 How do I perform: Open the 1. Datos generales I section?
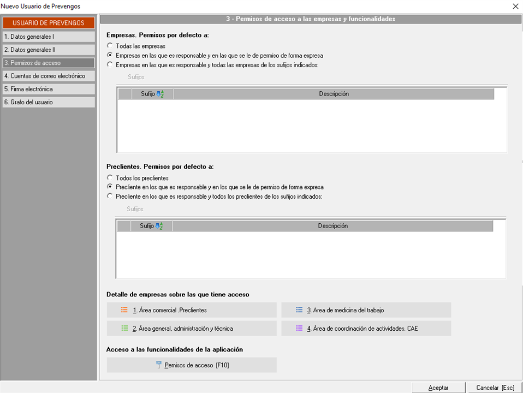(49, 37)
